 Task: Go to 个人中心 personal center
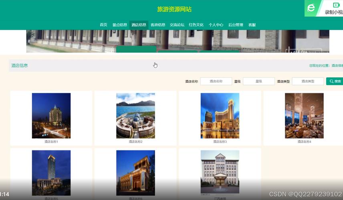click(216, 25)
